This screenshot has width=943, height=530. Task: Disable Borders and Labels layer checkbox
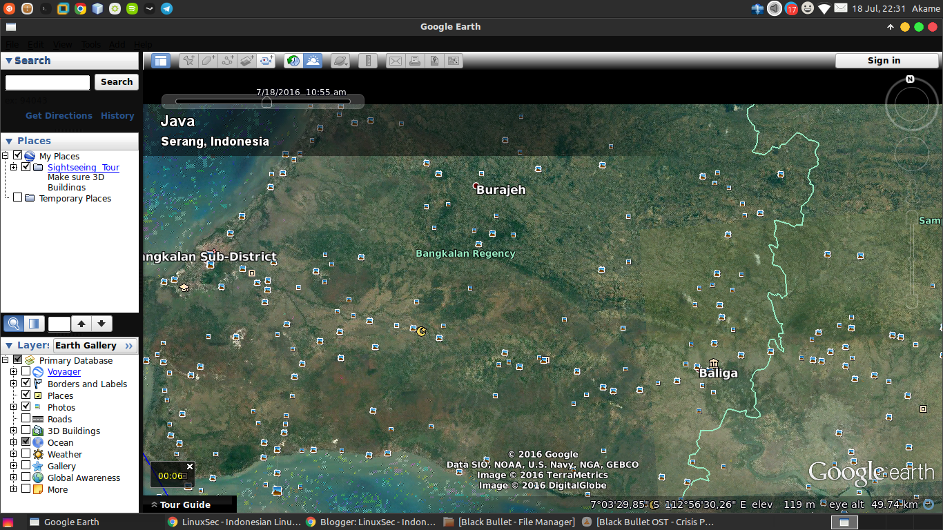26,383
